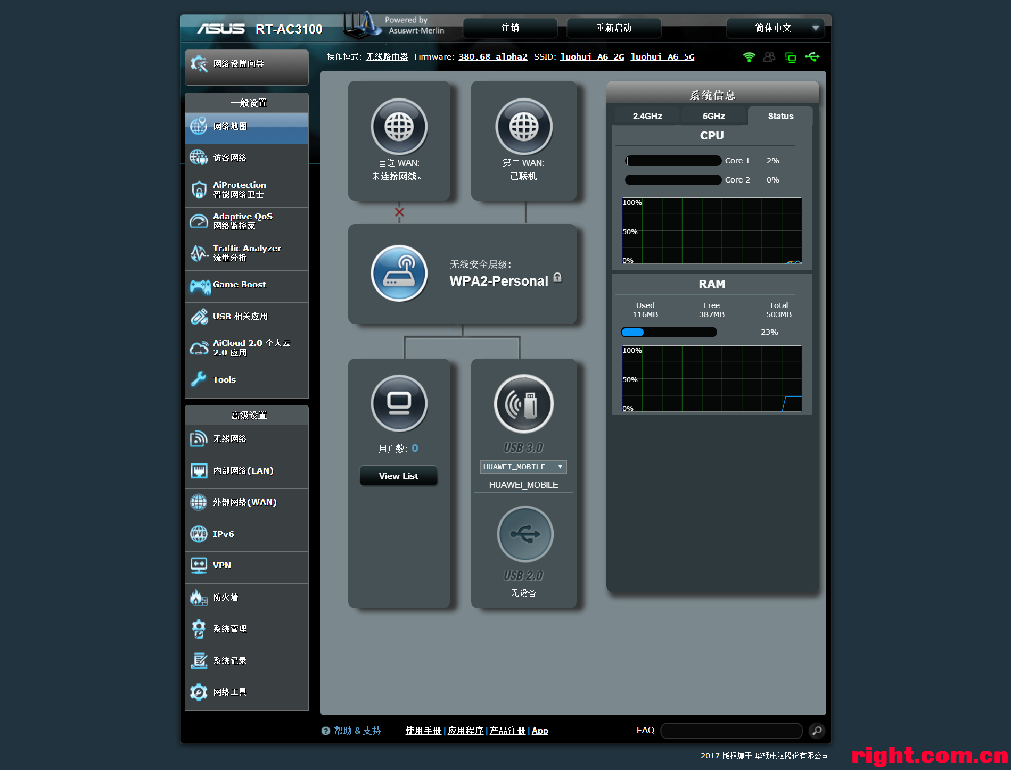Click the padlock icon beside WPA2-Personal

point(557,277)
